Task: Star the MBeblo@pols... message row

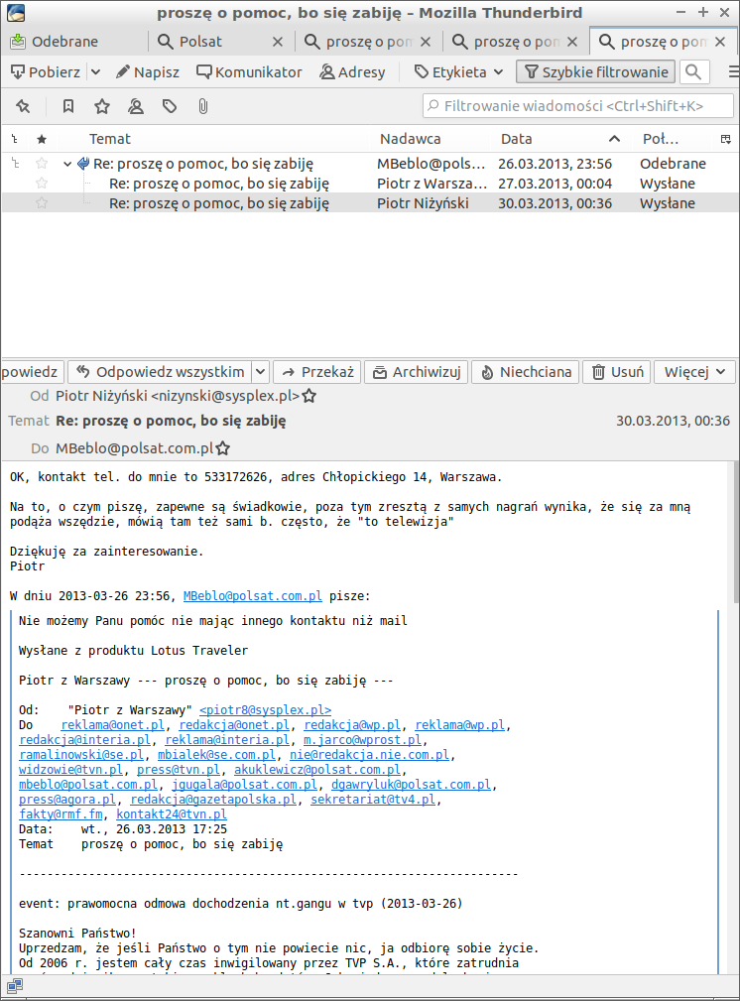Action: click(x=42, y=164)
